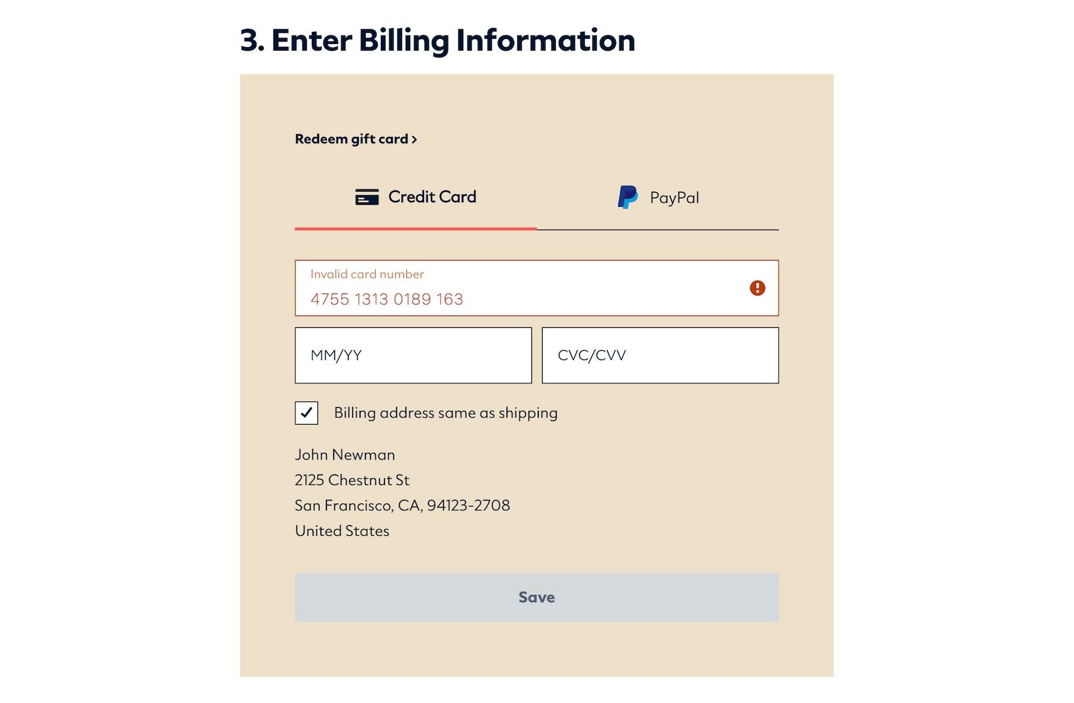Click the San Francisco, CA address line
The height and width of the screenshot is (703, 1074).
point(402,505)
